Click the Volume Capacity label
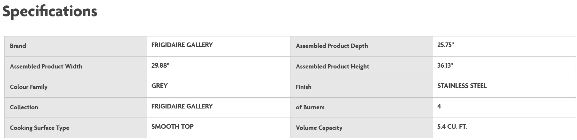Viewport: 577px width, 140px height. pyautogui.click(x=319, y=128)
